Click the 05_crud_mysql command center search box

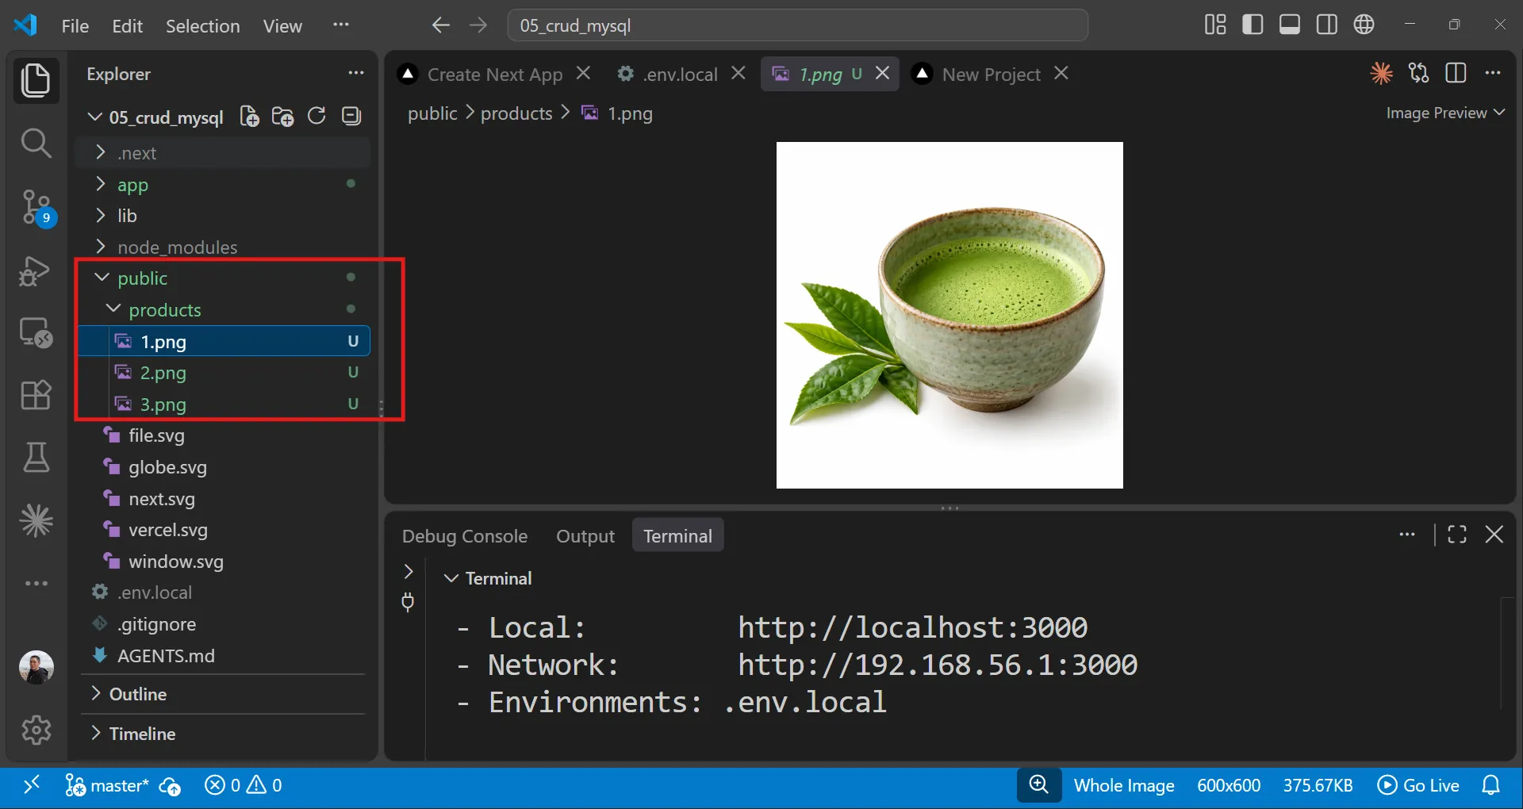click(797, 25)
